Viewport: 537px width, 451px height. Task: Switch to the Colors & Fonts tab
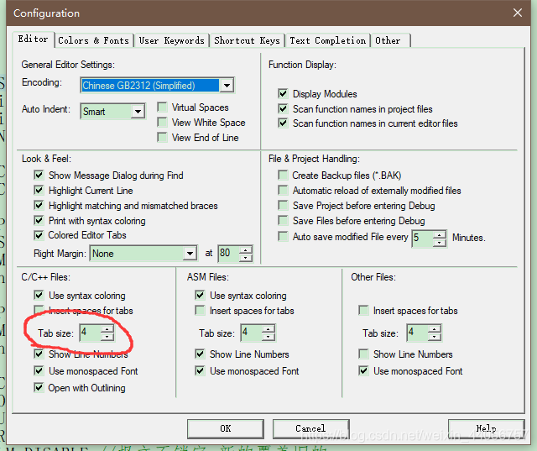tap(93, 40)
